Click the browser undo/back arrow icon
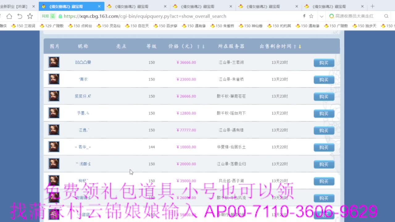 tap(20, 16)
